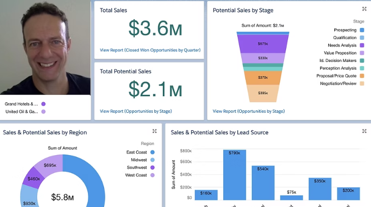The height and width of the screenshot is (207, 371).
Task: Click the Id. Decision Makers legend swatch
Action: [362, 60]
